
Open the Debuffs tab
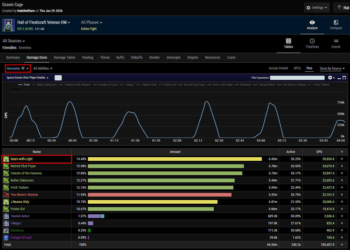[137, 57]
